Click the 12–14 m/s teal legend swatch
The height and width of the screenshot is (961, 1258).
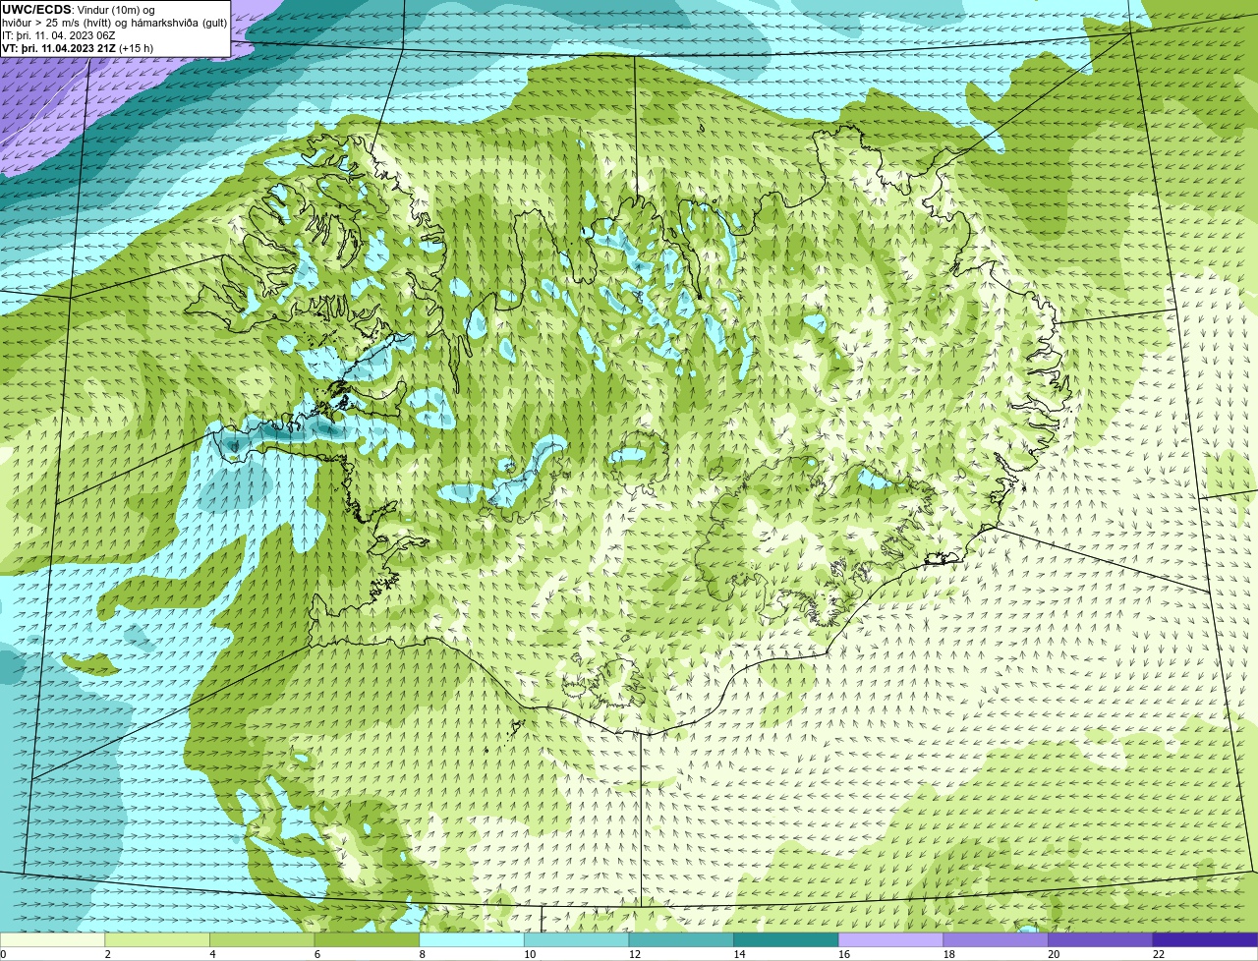pyautogui.click(x=681, y=939)
